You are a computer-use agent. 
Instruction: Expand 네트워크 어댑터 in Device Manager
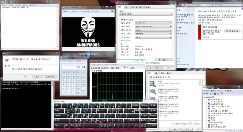(207, 99)
